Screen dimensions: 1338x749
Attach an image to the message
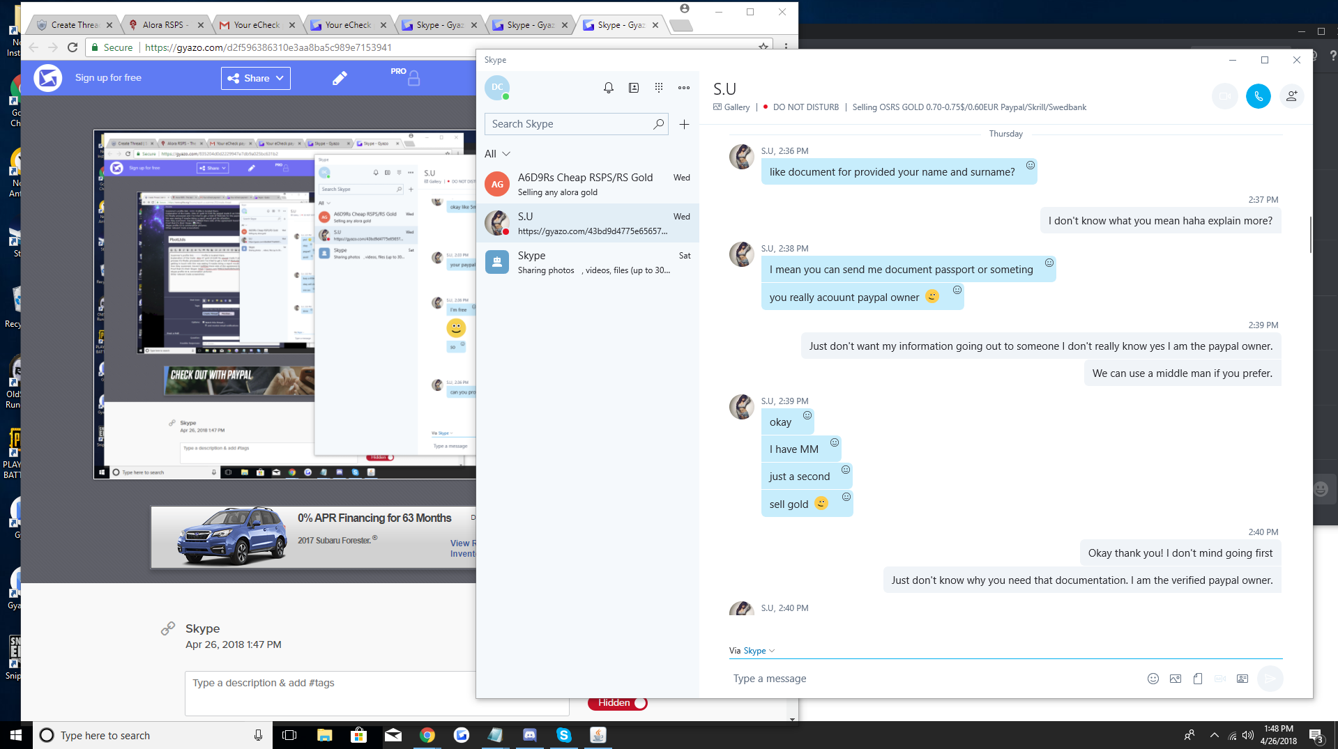(1176, 679)
